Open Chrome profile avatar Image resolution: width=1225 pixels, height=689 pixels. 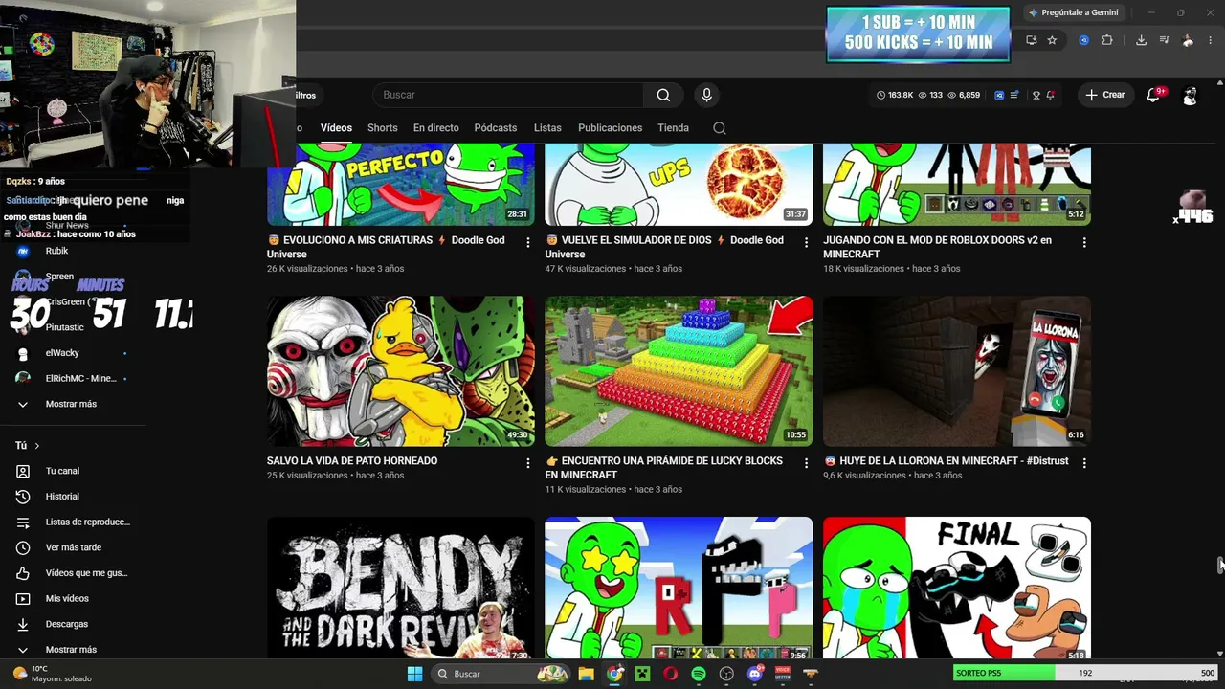click(1188, 40)
